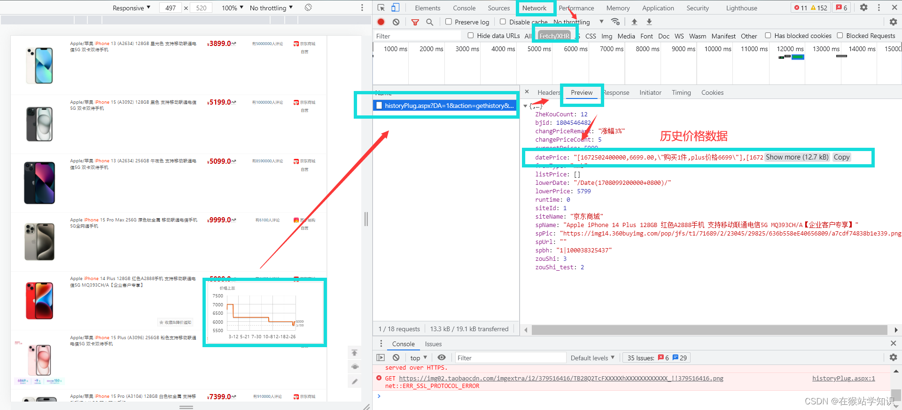The height and width of the screenshot is (410, 902).
Task: Create live expression eye icon
Action: point(442,357)
